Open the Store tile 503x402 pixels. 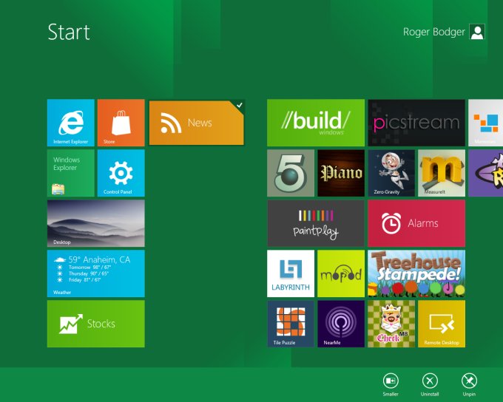(x=121, y=123)
